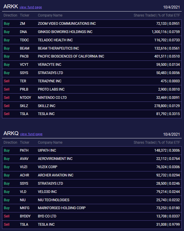Viewport: 184px width, 231px height.
Task: Click value 148,372 | 0.3006
Action: click(167, 150)
